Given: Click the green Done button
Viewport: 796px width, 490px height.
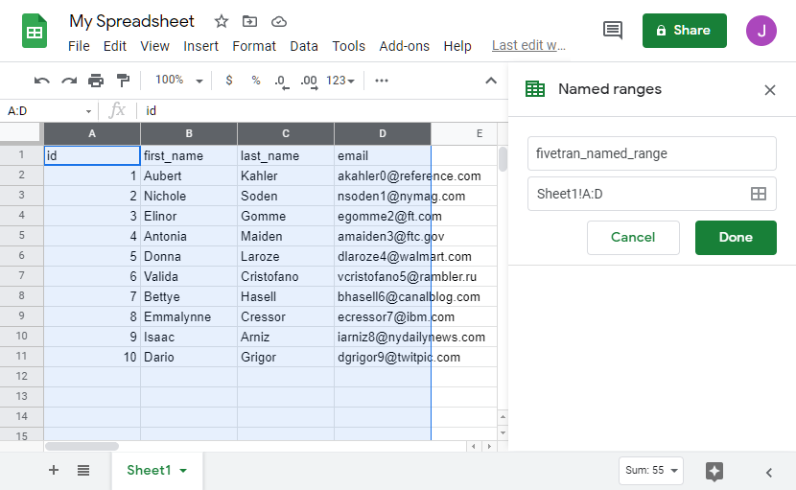Looking at the screenshot, I should pyautogui.click(x=736, y=237).
